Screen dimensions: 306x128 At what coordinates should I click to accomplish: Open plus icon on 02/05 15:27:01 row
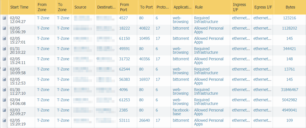point(4,38)
